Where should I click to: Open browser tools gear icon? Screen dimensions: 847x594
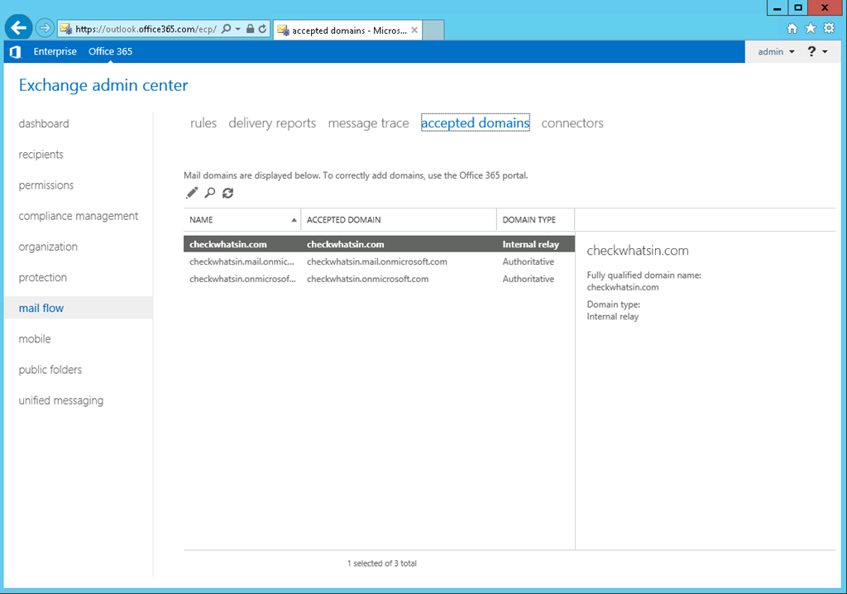pyautogui.click(x=829, y=28)
